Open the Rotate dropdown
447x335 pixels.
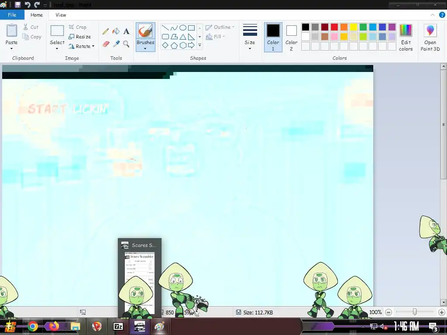(x=82, y=46)
